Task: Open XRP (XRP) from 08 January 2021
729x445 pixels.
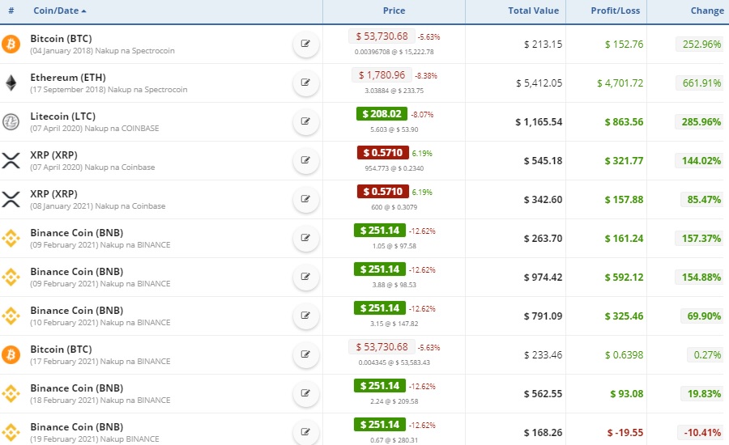Action: point(54,193)
